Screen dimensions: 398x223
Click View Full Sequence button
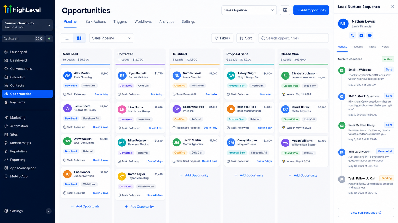[x=366, y=213]
